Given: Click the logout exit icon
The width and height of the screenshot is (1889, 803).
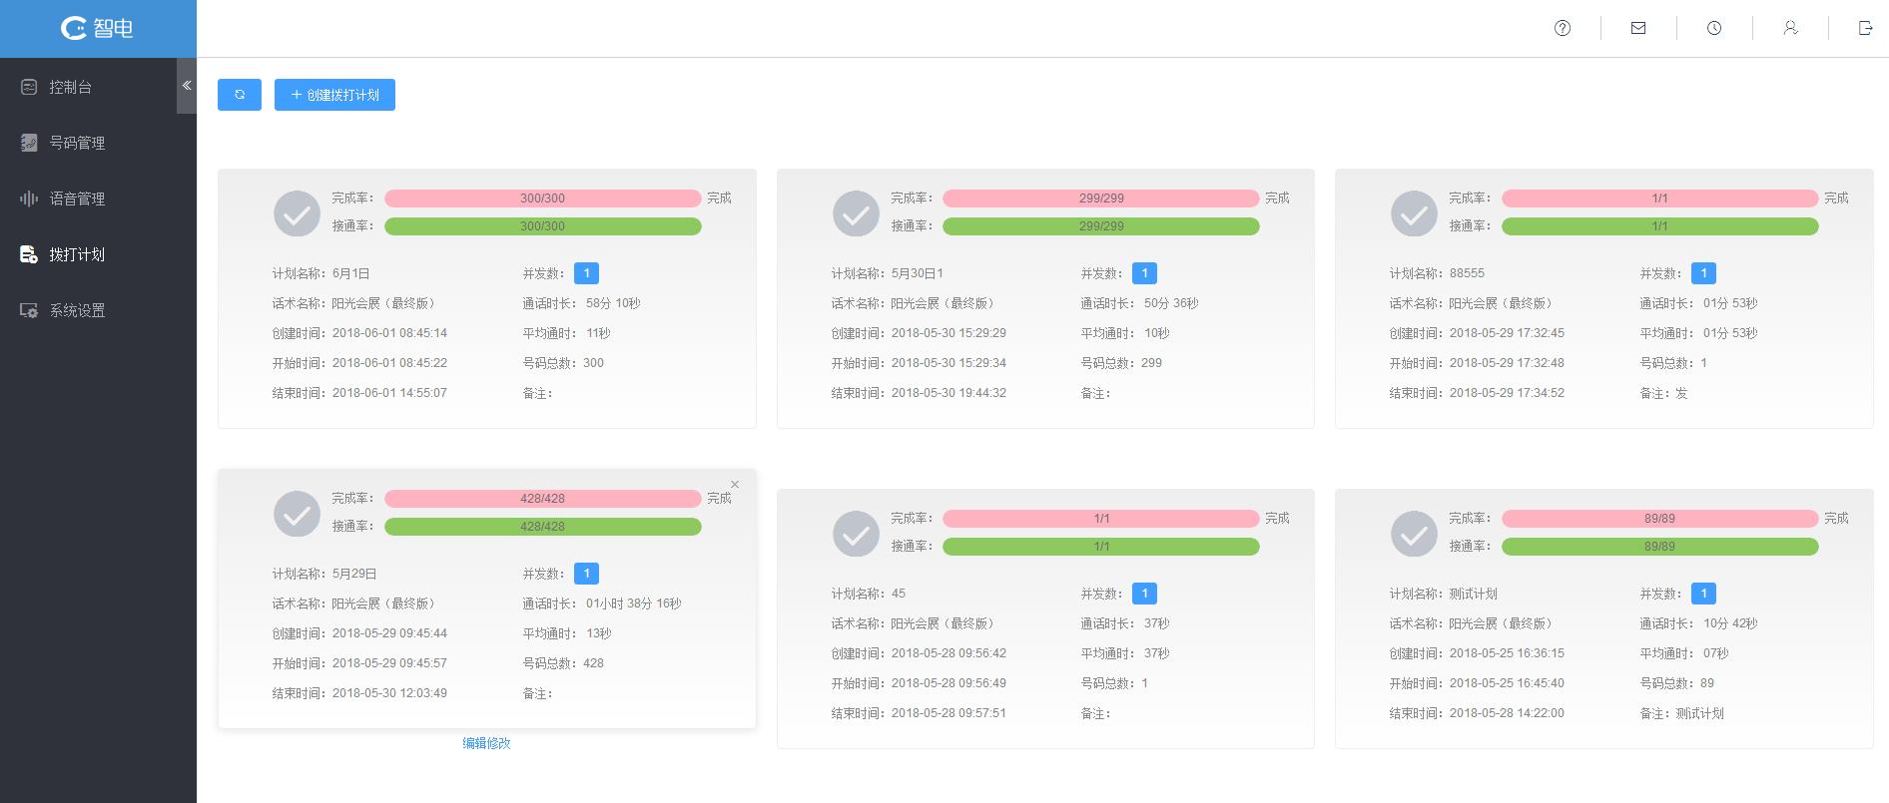Looking at the screenshot, I should (x=1865, y=28).
